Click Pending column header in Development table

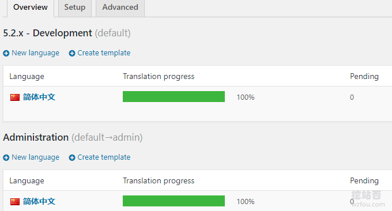pos(364,77)
